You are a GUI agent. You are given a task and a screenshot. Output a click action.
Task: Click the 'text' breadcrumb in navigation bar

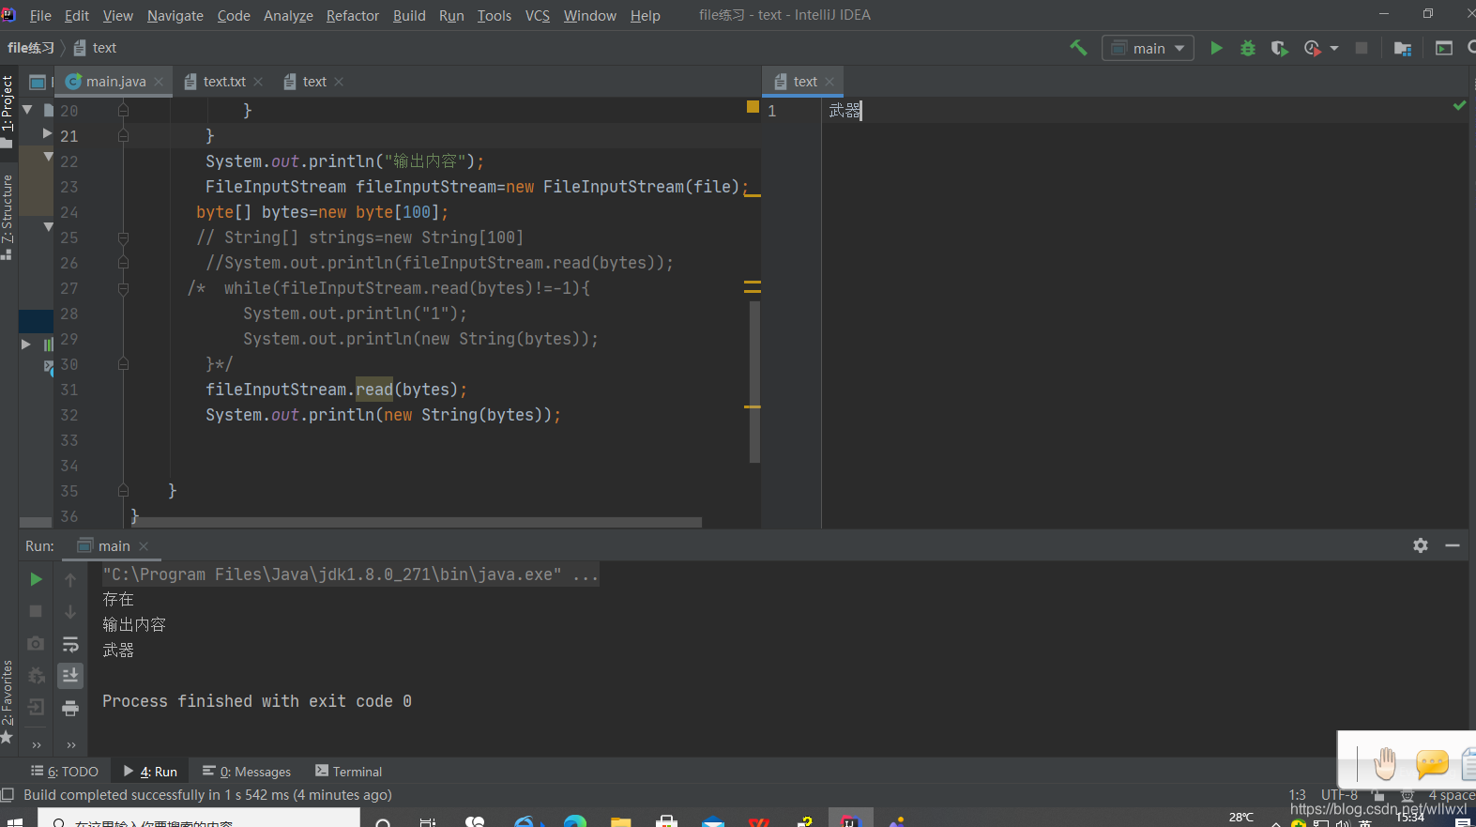[95, 48]
